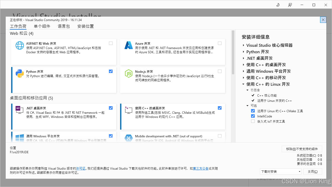Enable the ASP.NET 和 Web 开发 workload checkbox

[111, 43]
